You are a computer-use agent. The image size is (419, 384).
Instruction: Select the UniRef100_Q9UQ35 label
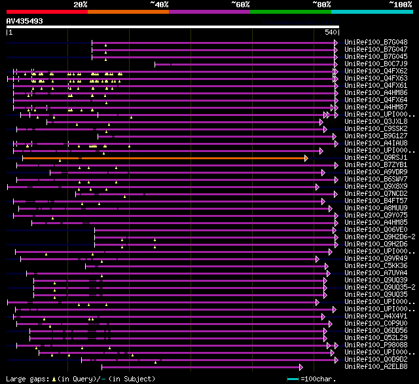click(376, 295)
